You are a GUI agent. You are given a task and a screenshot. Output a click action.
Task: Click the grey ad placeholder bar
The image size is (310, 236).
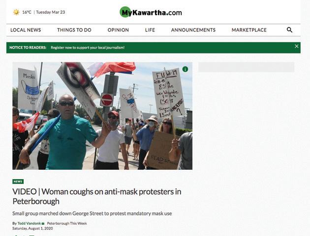tap(247, 67)
